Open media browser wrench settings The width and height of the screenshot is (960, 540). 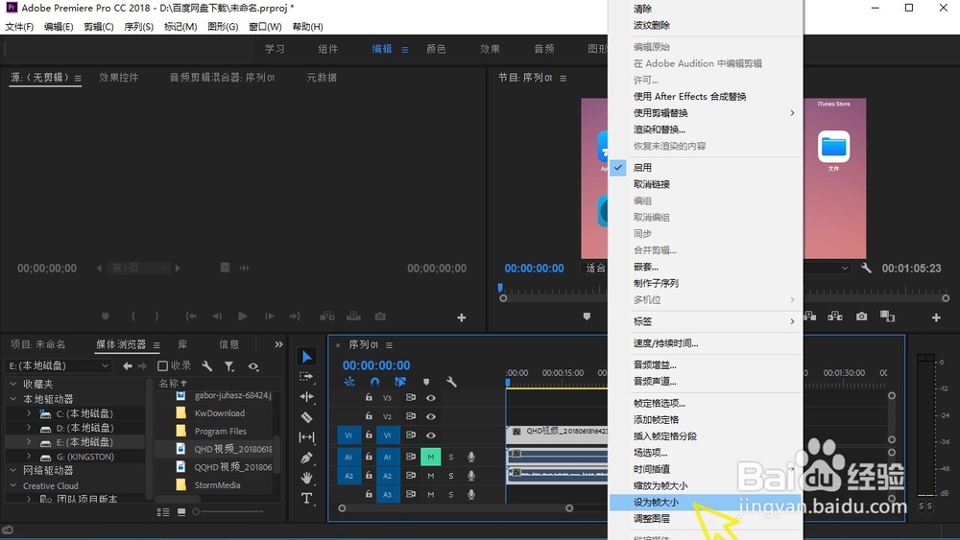[207, 365]
